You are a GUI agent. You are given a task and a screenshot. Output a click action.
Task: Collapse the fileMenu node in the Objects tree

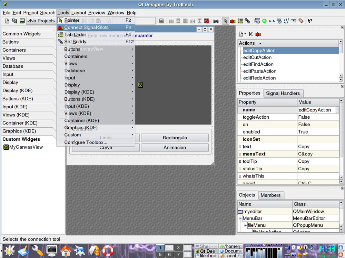point(245,225)
